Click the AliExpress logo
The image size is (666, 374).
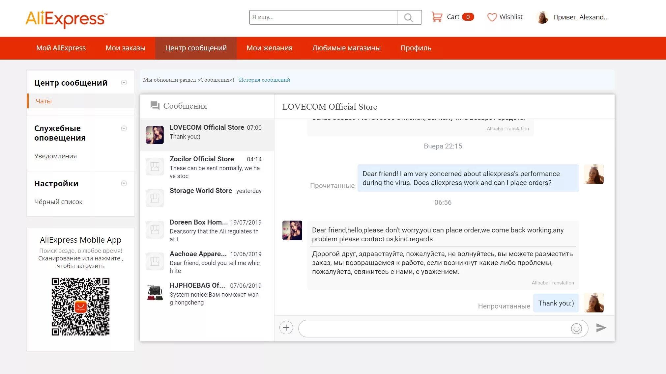tap(66, 19)
